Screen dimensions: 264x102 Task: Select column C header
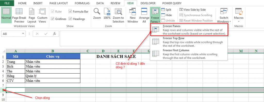[x=88, y=51]
